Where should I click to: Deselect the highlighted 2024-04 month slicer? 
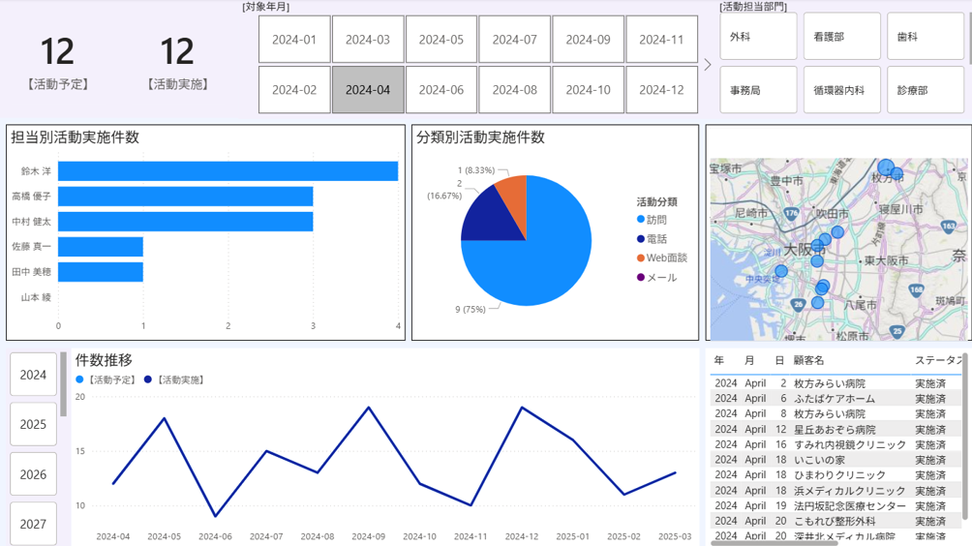pos(368,90)
